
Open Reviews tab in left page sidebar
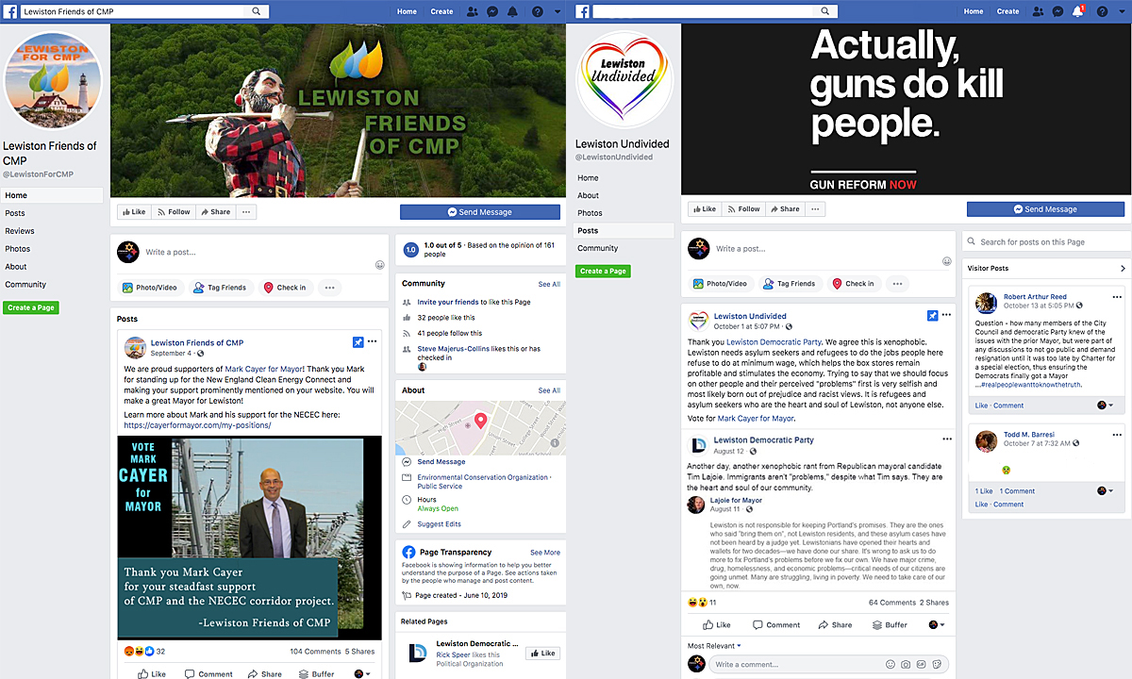(x=20, y=231)
